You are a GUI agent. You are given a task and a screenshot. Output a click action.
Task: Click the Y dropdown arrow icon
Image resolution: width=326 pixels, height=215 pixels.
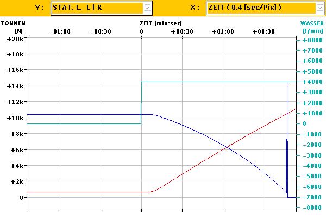point(147,8)
